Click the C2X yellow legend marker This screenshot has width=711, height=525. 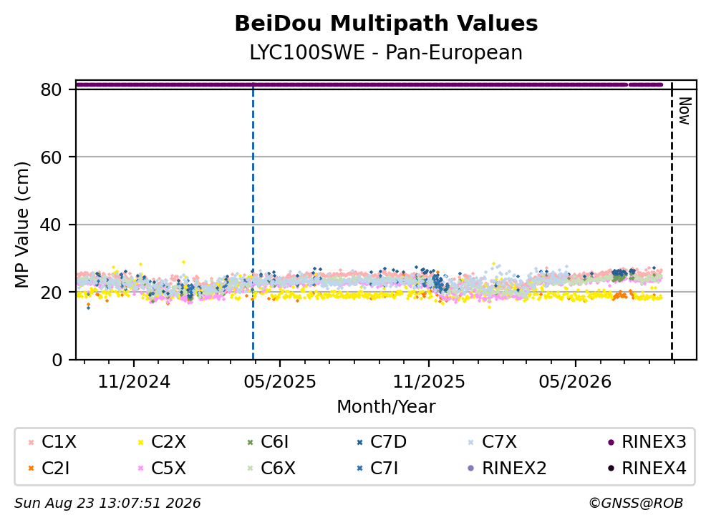click(x=140, y=442)
